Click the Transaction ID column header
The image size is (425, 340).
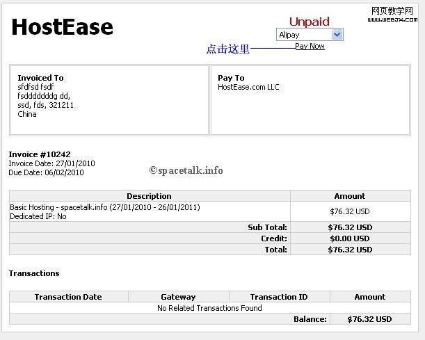pos(278,297)
